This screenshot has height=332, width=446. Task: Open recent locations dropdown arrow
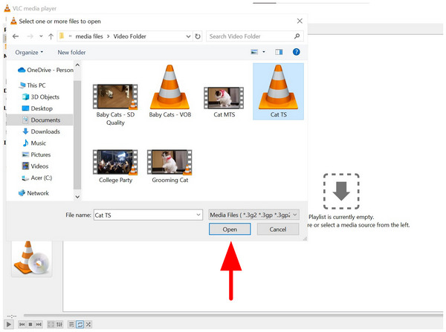41,36
